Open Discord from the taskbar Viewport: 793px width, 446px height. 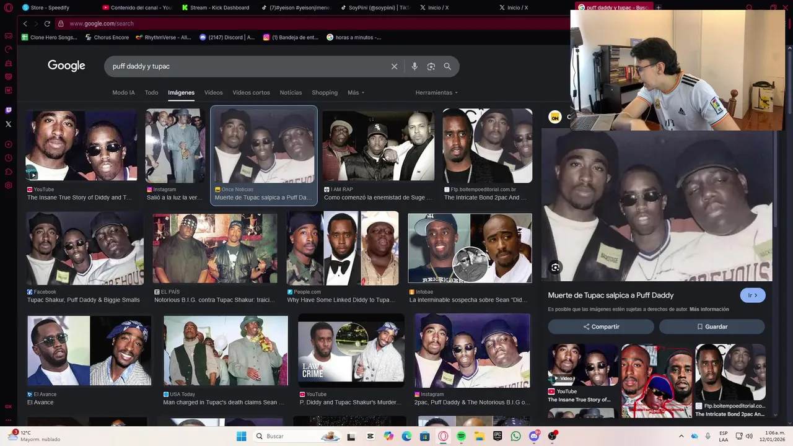(x=534, y=436)
